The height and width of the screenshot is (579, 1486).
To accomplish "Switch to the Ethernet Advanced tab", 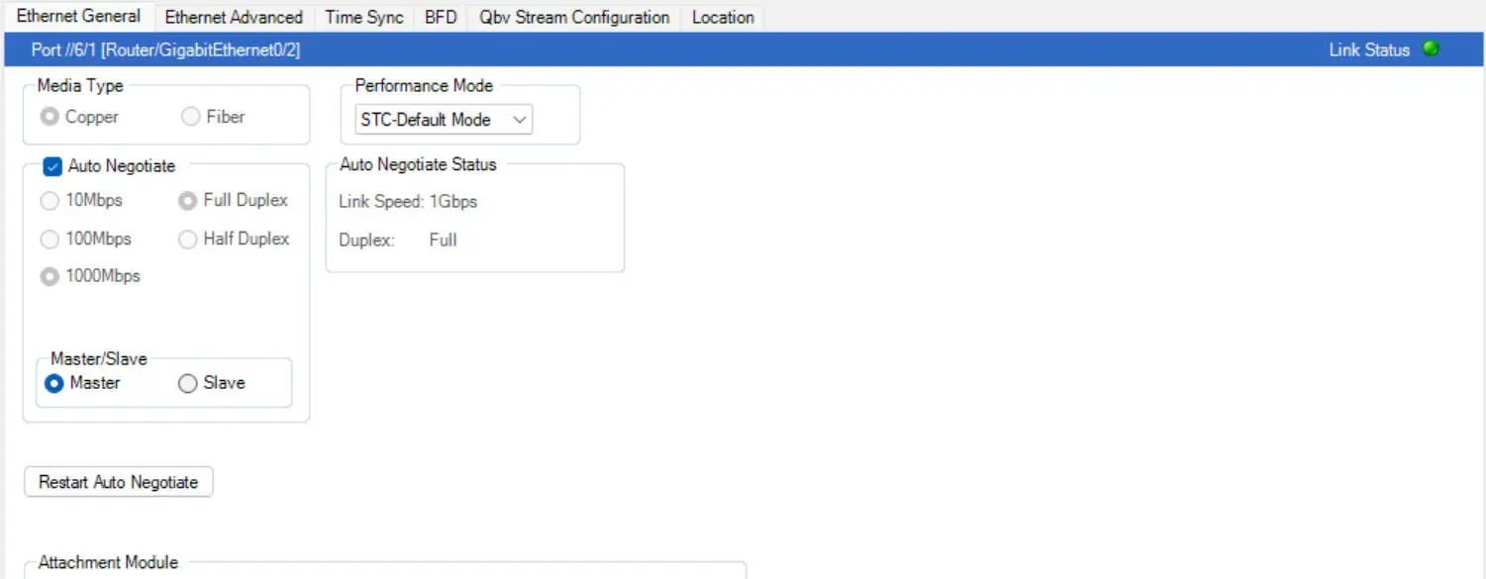I will 234,17.
